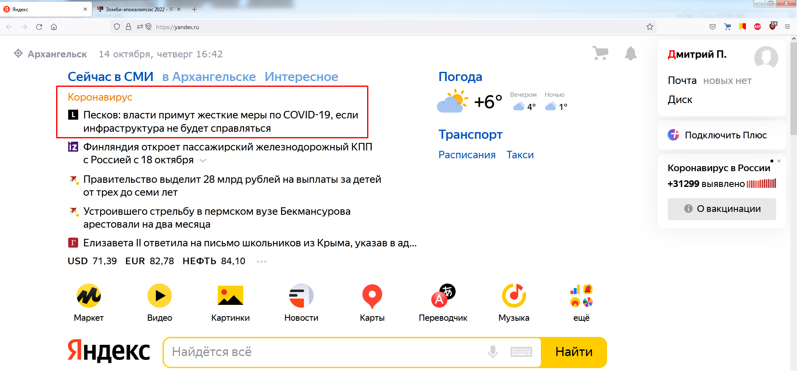Open the Коронавирус news topic link
797x371 pixels.
100,97
